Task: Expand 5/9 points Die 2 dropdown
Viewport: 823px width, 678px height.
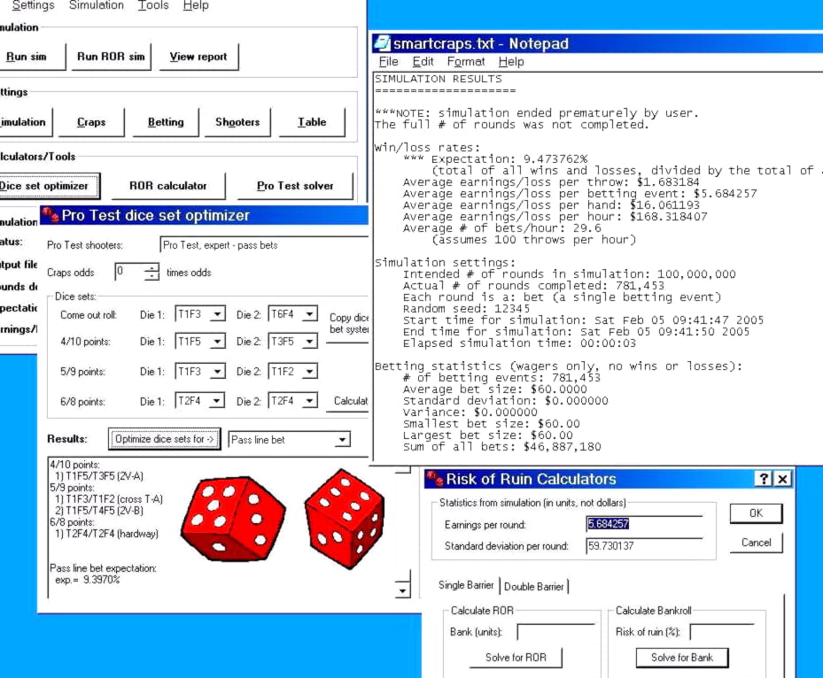Action: point(310,372)
